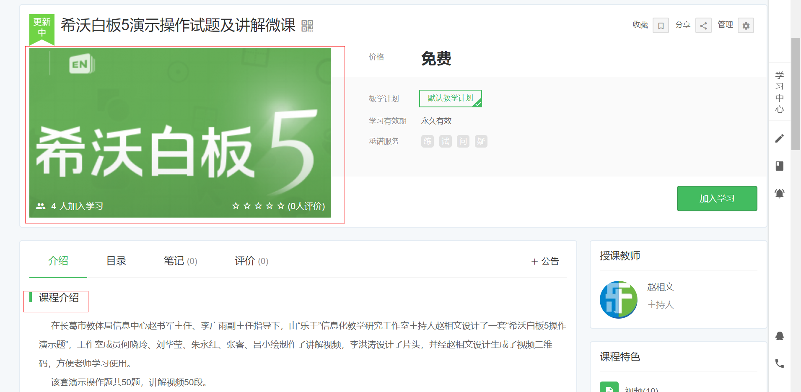
Task: Share the course with the 分享 icon
Action: tap(703, 26)
